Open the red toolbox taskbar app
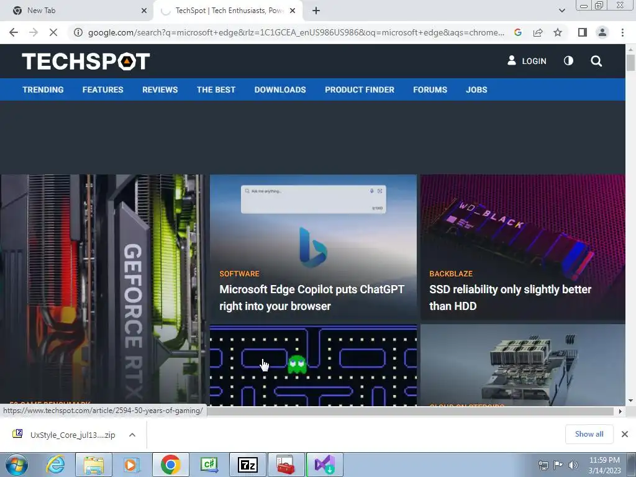The image size is (636, 477). pos(286,465)
